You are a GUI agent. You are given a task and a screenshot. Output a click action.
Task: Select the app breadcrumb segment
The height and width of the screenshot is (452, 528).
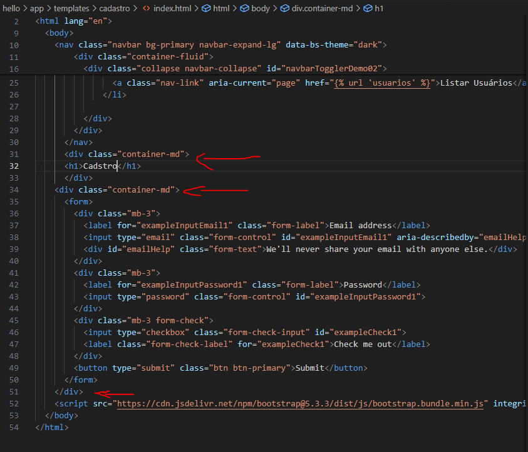(37, 9)
